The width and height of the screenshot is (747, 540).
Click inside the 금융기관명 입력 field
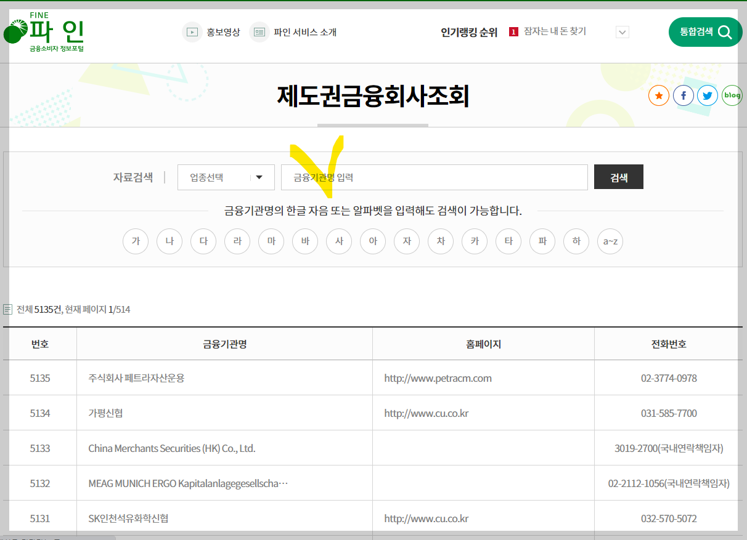pyautogui.click(x=435, y=177)
